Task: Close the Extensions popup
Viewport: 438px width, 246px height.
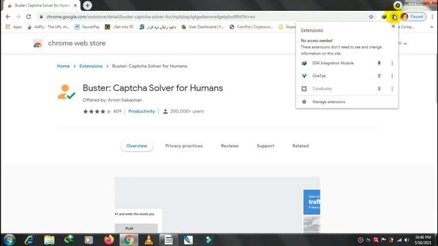Action: pos(394,26)
